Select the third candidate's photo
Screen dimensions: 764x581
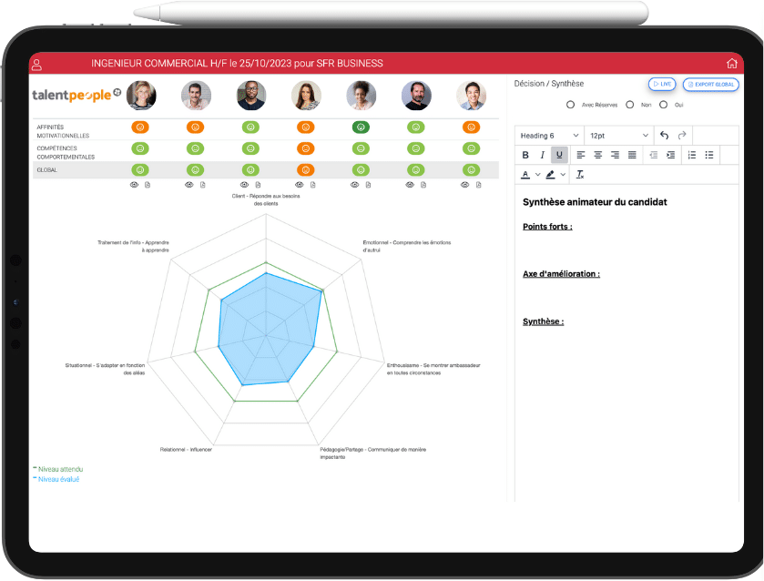click(x=251, y=96)
